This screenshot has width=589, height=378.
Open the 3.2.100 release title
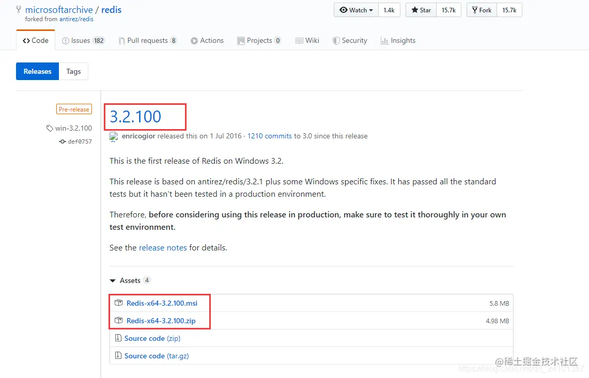135,116
